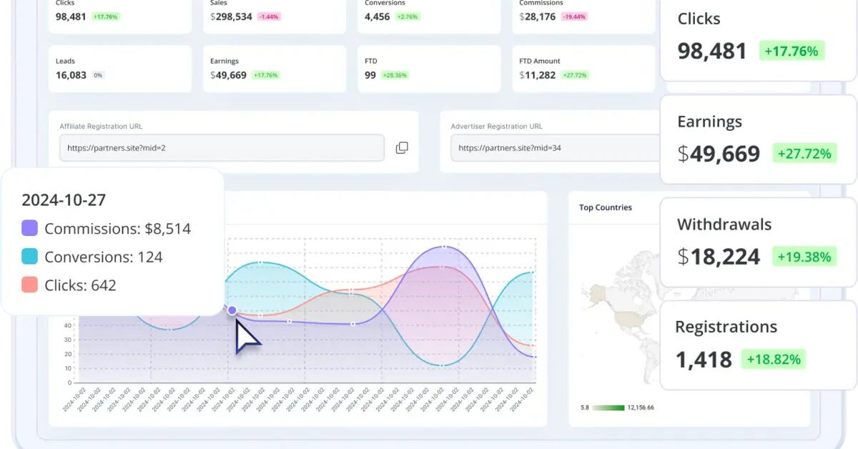Click the y-axis label 10 on chart
The image size is (858, 449).
pyautogui.click(x=68, y=369)
